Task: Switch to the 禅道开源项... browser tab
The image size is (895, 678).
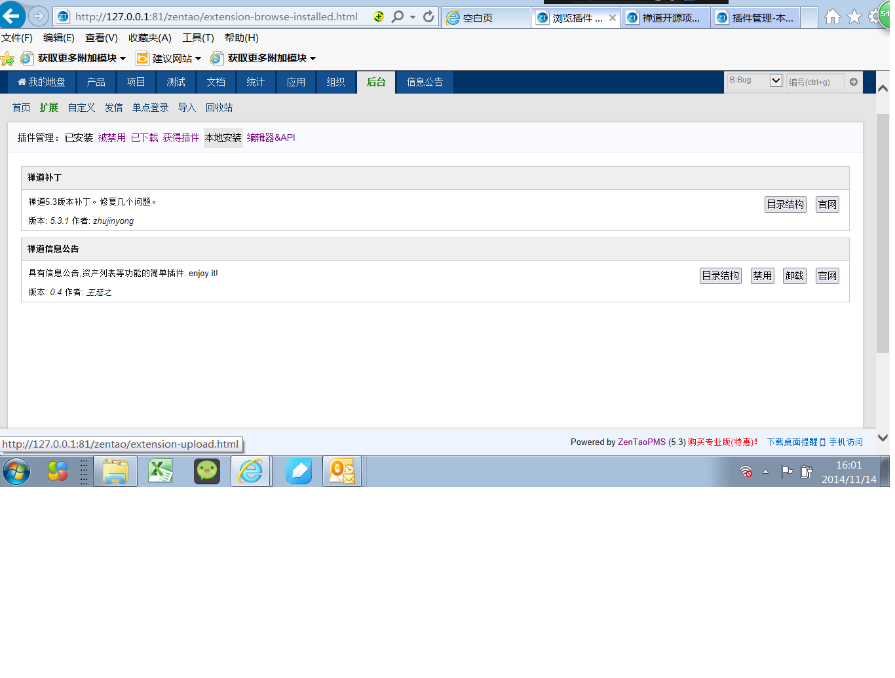Action: coord(666,18)
